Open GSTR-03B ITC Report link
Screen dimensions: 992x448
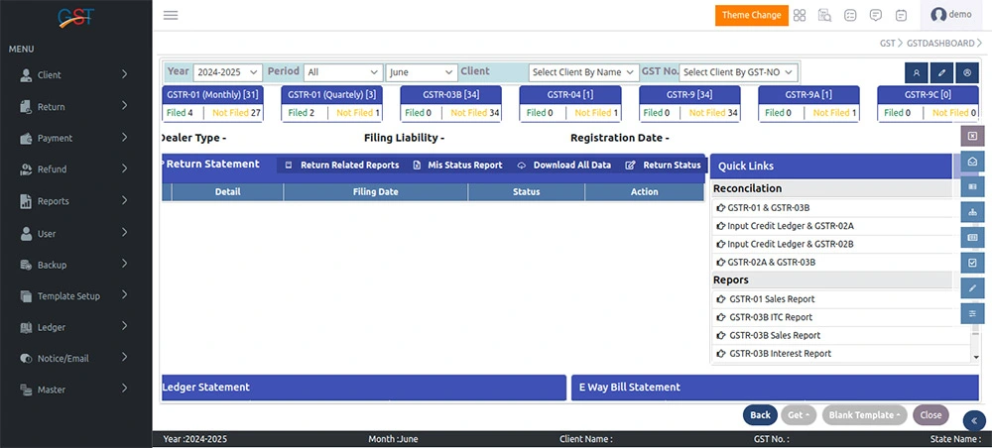click(x=770, y=317)
